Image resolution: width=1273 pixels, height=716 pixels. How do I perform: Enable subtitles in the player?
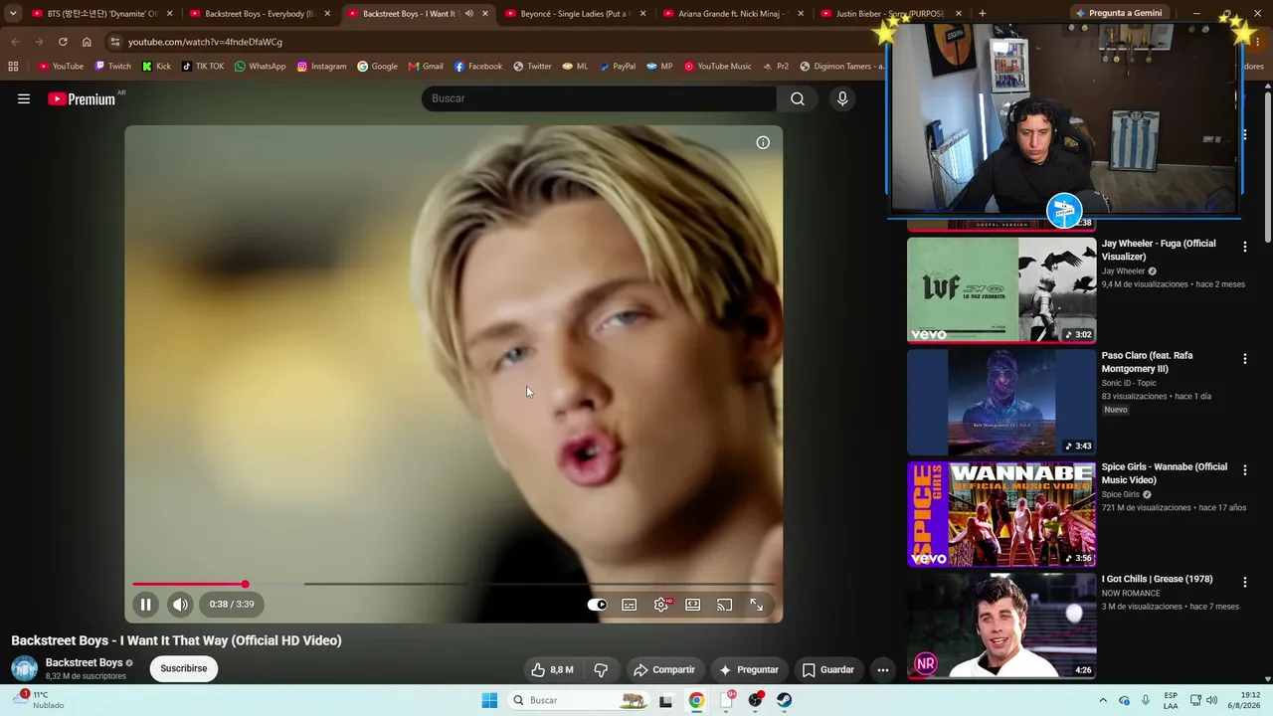click(x=630, y=605)
